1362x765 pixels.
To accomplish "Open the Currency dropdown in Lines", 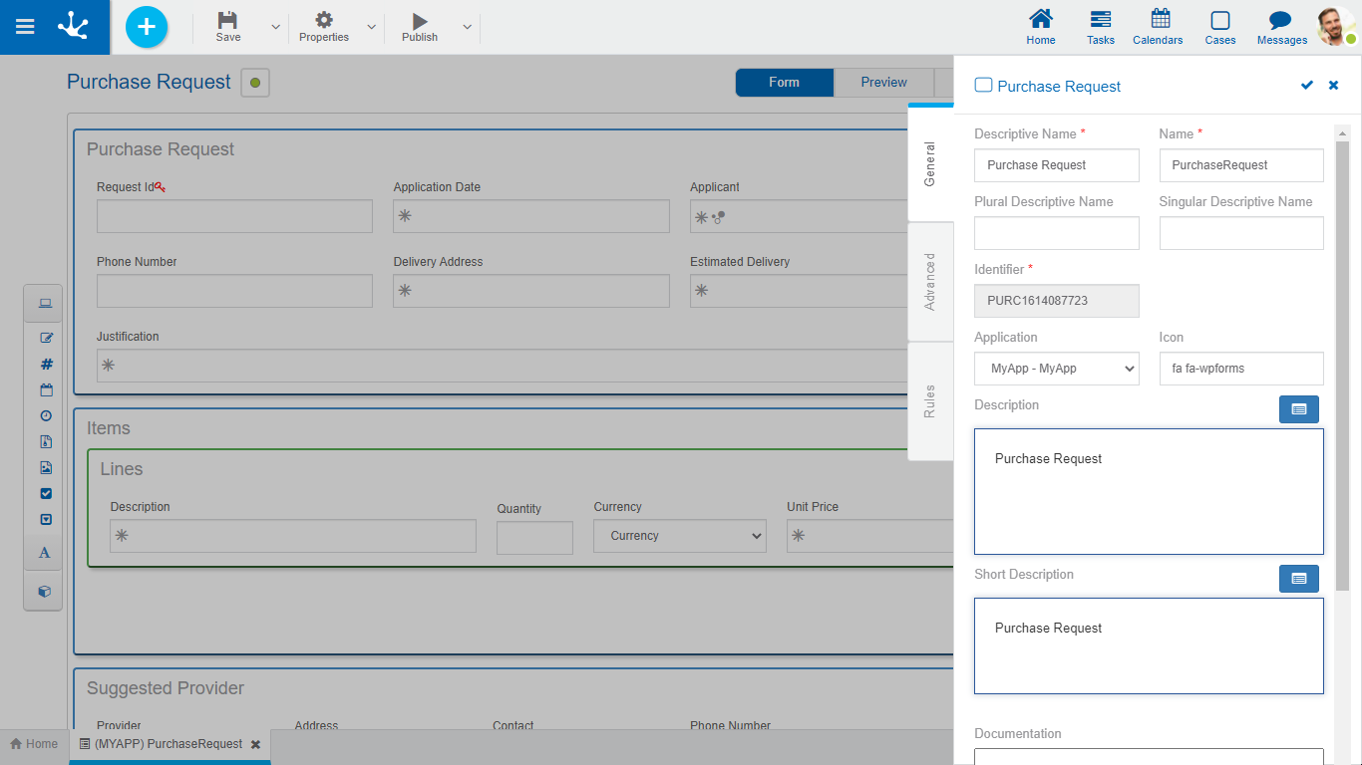I will click(680, 536).
